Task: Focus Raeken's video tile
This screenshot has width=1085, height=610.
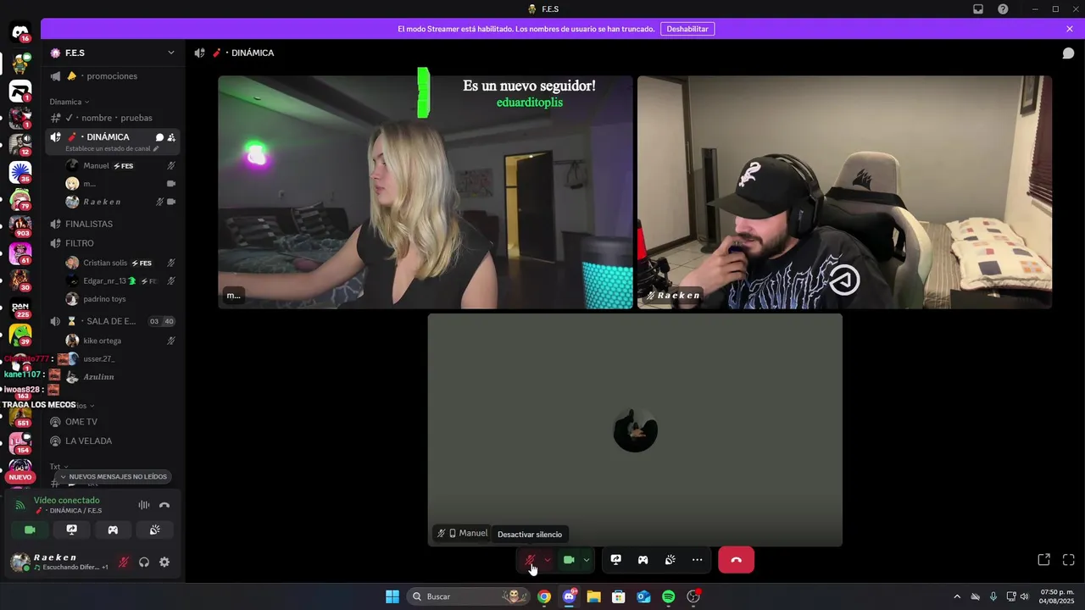Action: point(844,192)
